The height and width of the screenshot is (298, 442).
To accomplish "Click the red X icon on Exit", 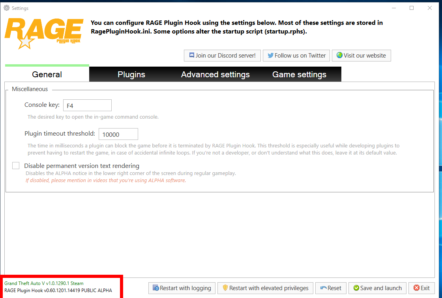I will click(x=416, y=288).
